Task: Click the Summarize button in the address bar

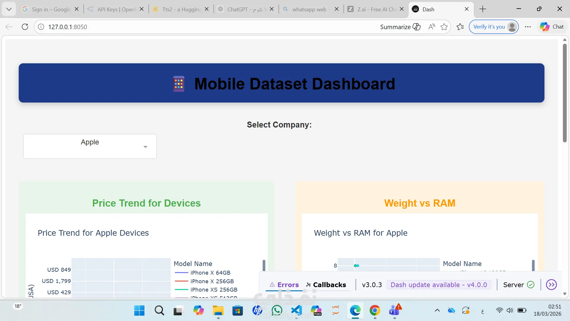Action: (x=400, y=27)
